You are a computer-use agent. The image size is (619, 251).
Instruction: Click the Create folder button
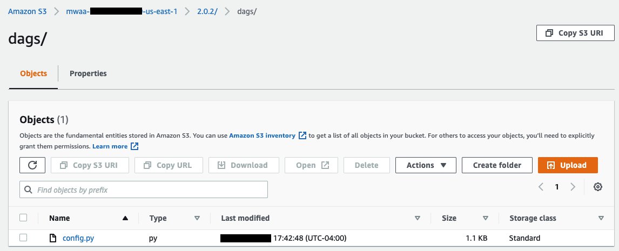(497, 165)
